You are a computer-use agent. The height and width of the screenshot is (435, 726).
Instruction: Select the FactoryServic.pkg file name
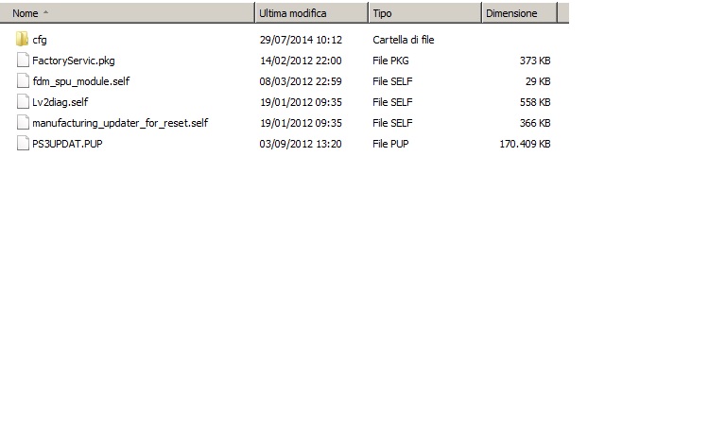[x=74, y=61]
